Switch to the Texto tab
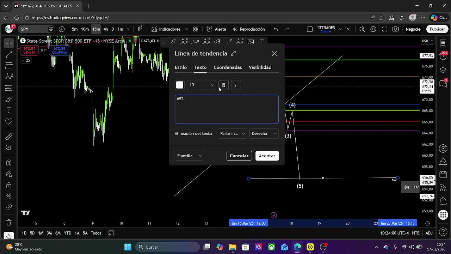Viewport: 451px width, 254px height. 200,67
